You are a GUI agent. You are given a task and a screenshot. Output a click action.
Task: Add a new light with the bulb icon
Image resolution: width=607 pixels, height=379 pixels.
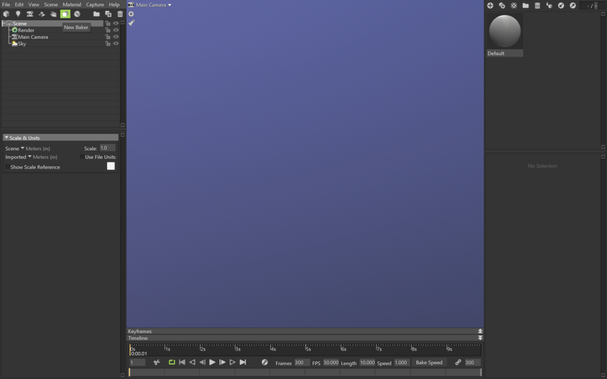coord(18,14)
